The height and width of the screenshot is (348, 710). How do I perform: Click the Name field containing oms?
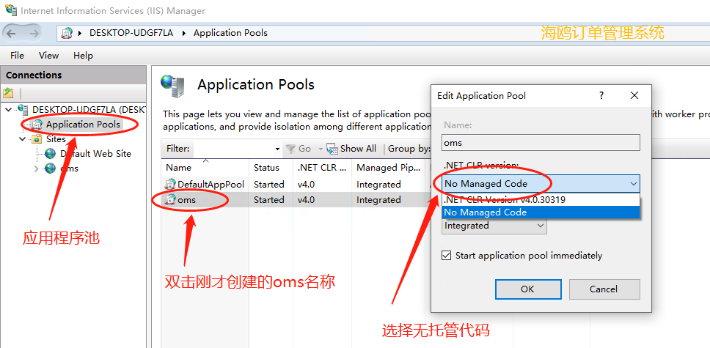541,143
